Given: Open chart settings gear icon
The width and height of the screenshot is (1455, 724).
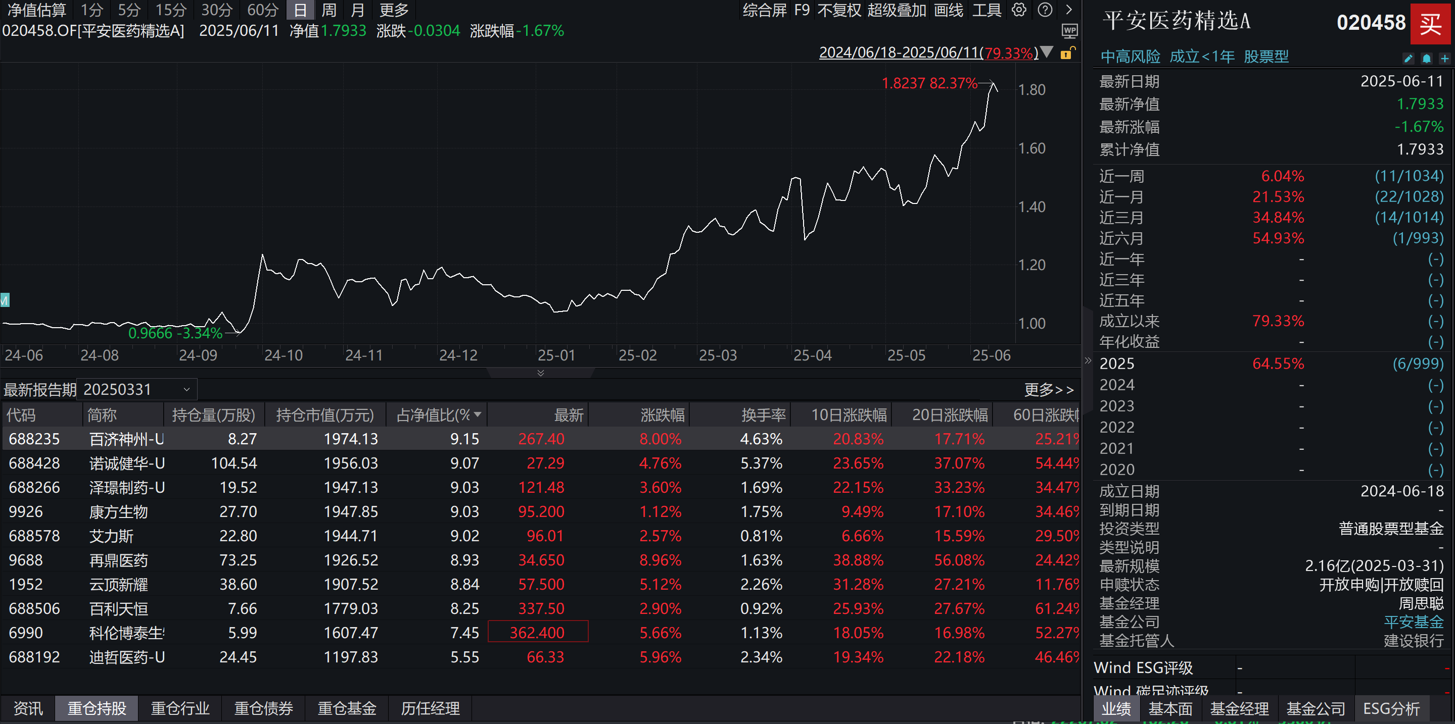Looking at the screenshot, I should tap(1018, 10).
